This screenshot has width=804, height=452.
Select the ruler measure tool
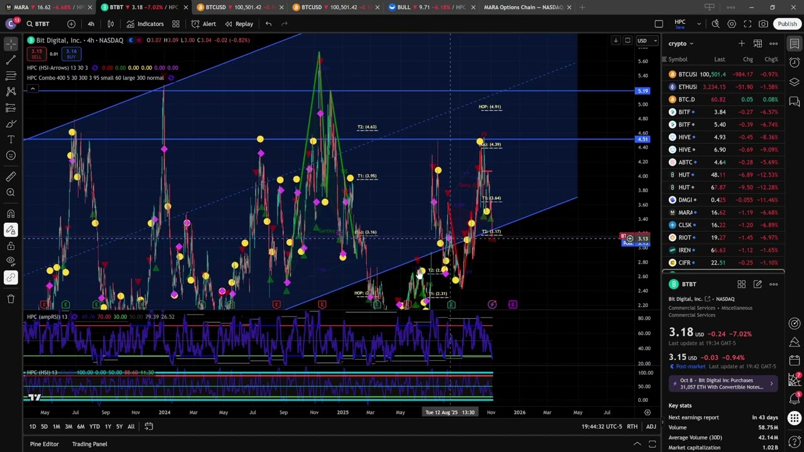click(11, 176)
